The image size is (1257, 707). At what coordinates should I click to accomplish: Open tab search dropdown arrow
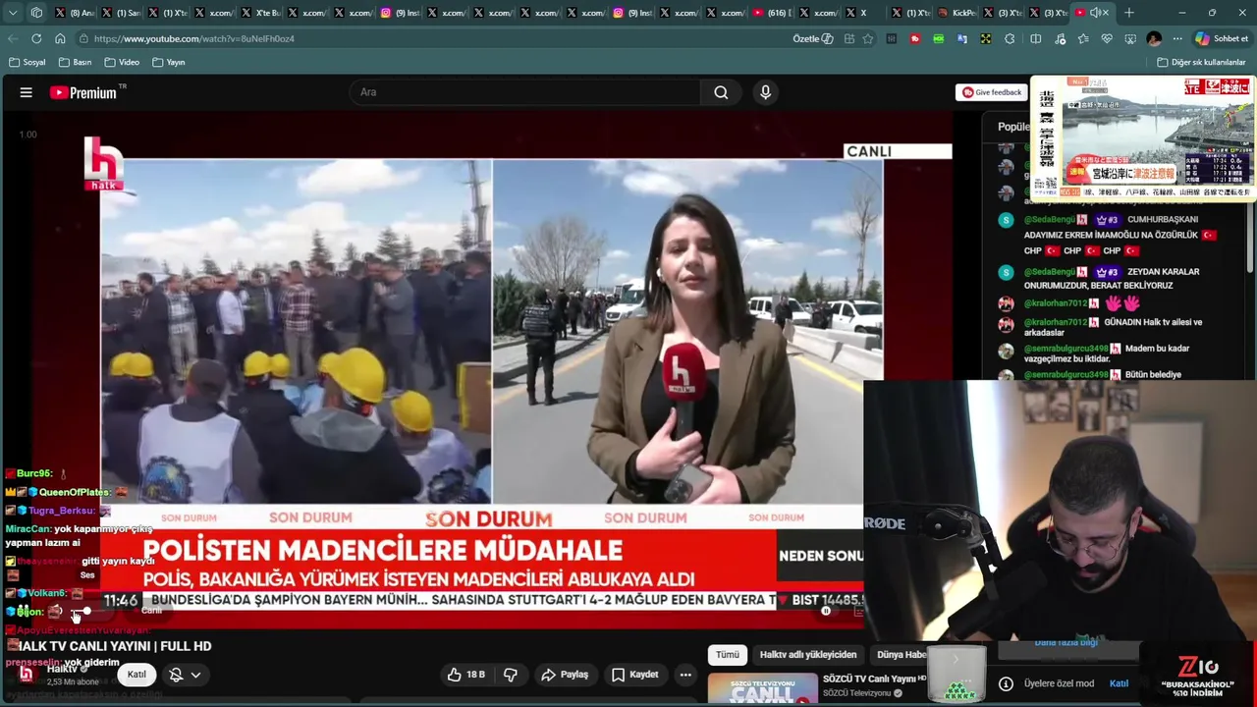(13, 13)
